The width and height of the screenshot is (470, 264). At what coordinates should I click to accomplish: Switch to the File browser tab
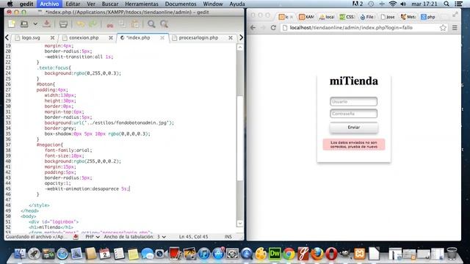point(367,17)
